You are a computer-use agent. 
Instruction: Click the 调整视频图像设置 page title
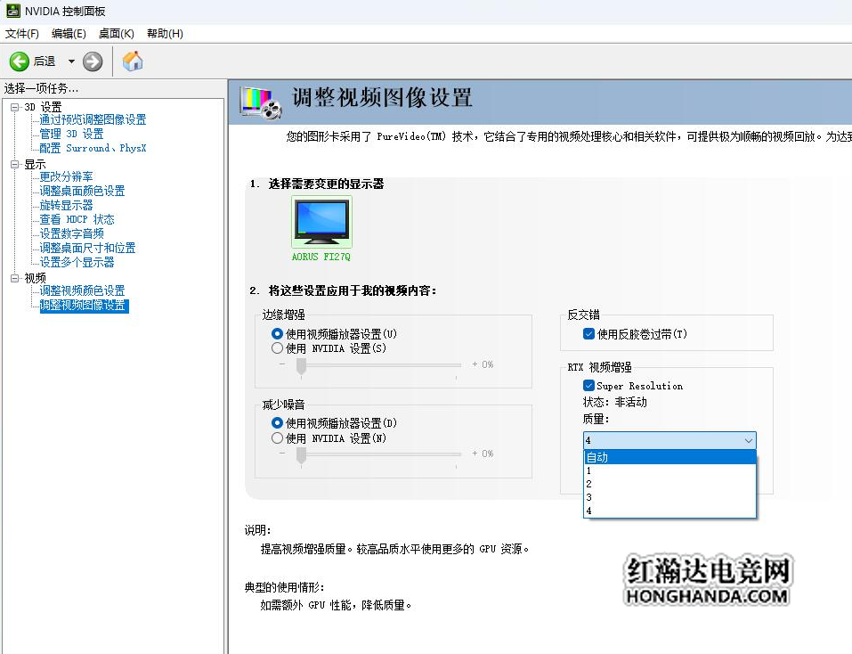pyautogui.click(x=382, y=98)
